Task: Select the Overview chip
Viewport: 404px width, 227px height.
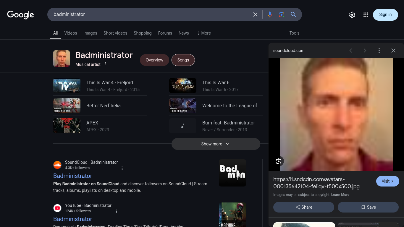Action: [154, 60]
